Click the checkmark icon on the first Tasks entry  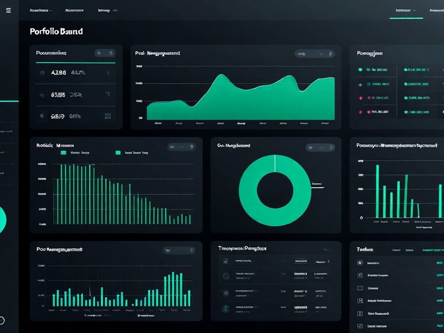pos(360,263)
